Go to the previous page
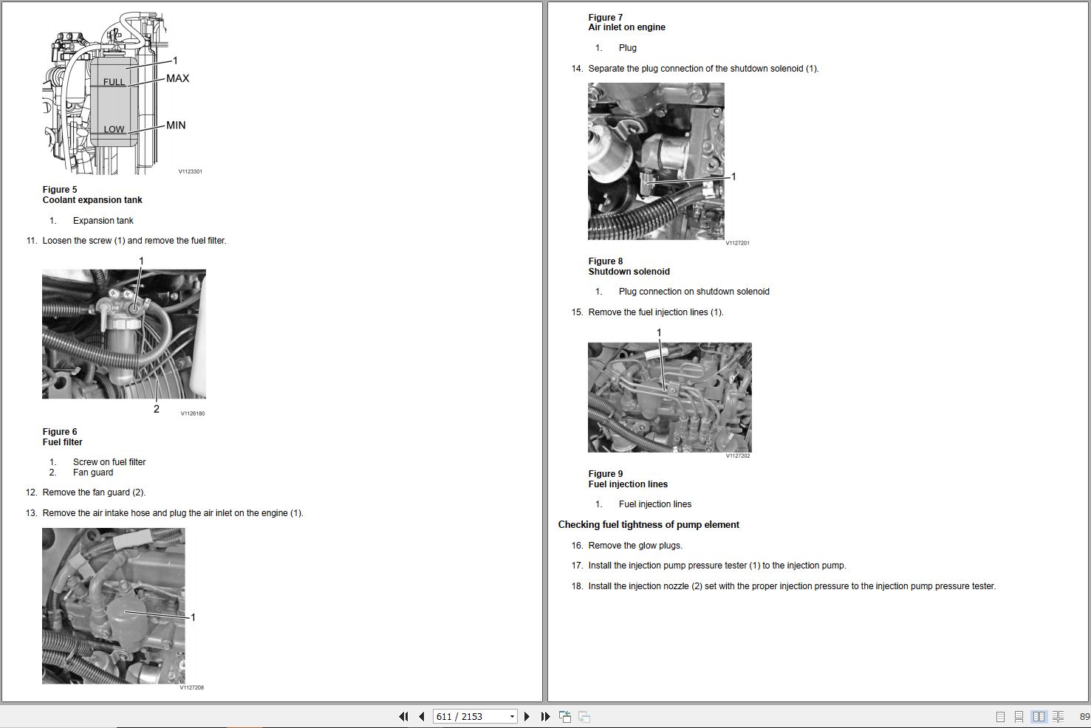Screen dimensions: 1091x728 coord(421,716)
